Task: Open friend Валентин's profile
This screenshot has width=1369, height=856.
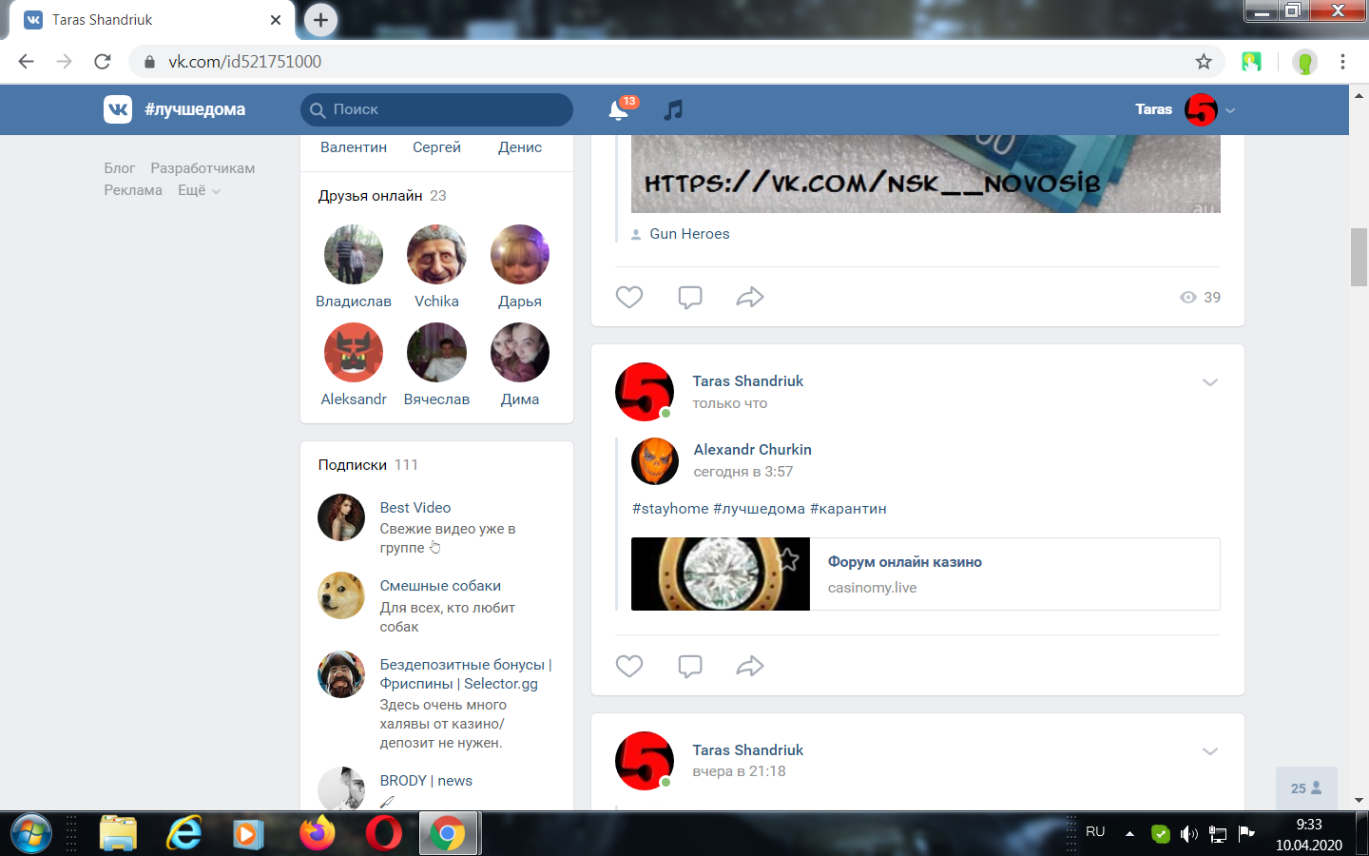Action: pos(354,147)
